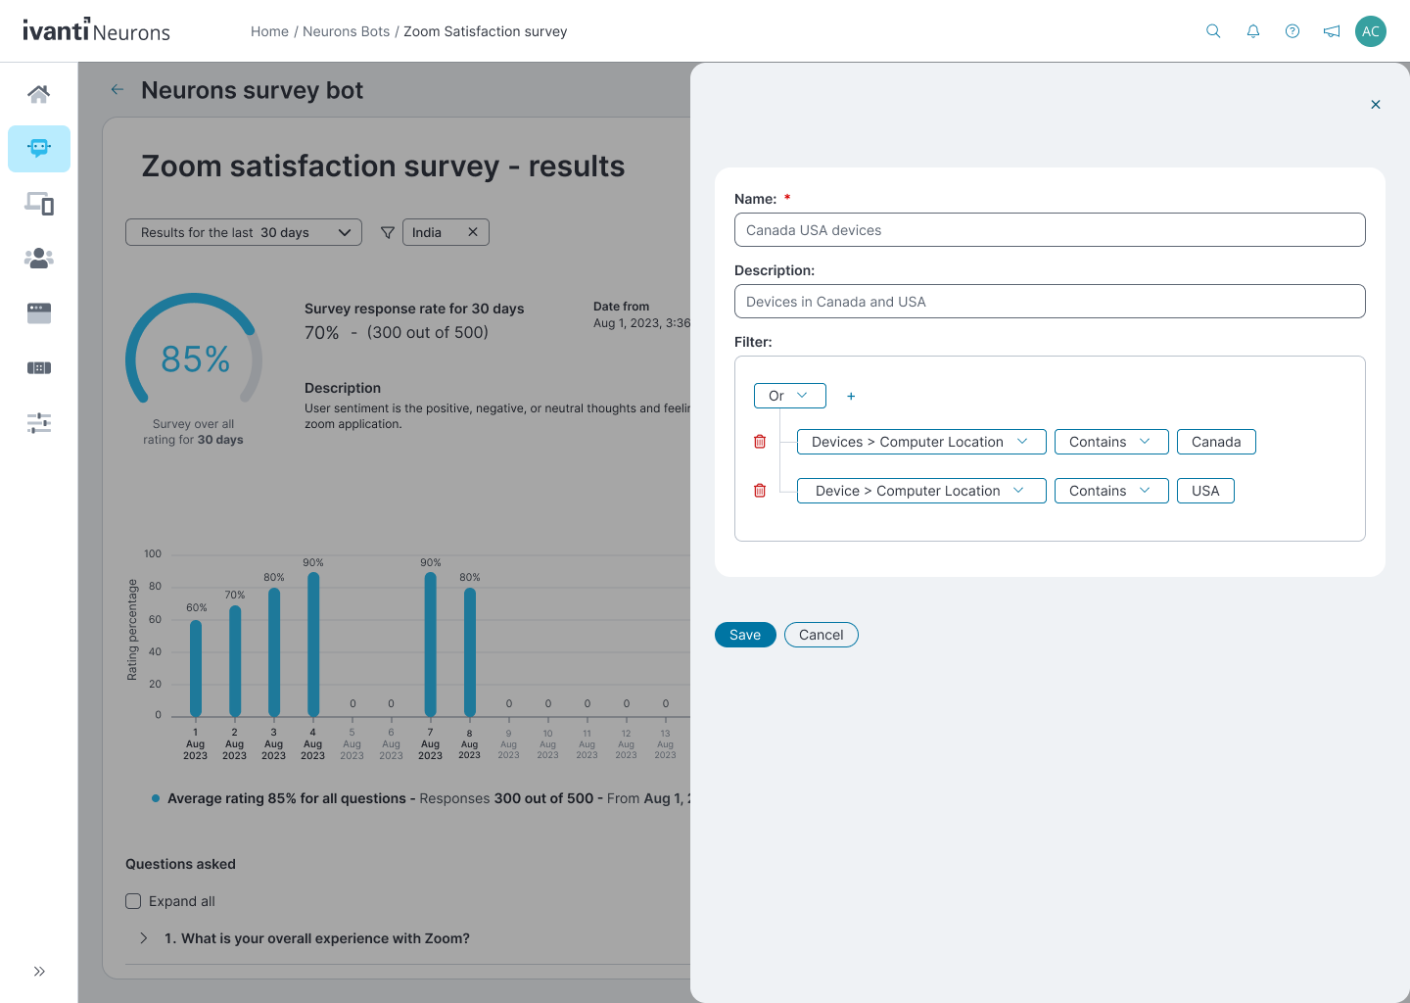Click the 2 Aug 2023 bar at 70%
Image resolution: width=1410 pixels, height=1003 pixels.
[235, 661]
